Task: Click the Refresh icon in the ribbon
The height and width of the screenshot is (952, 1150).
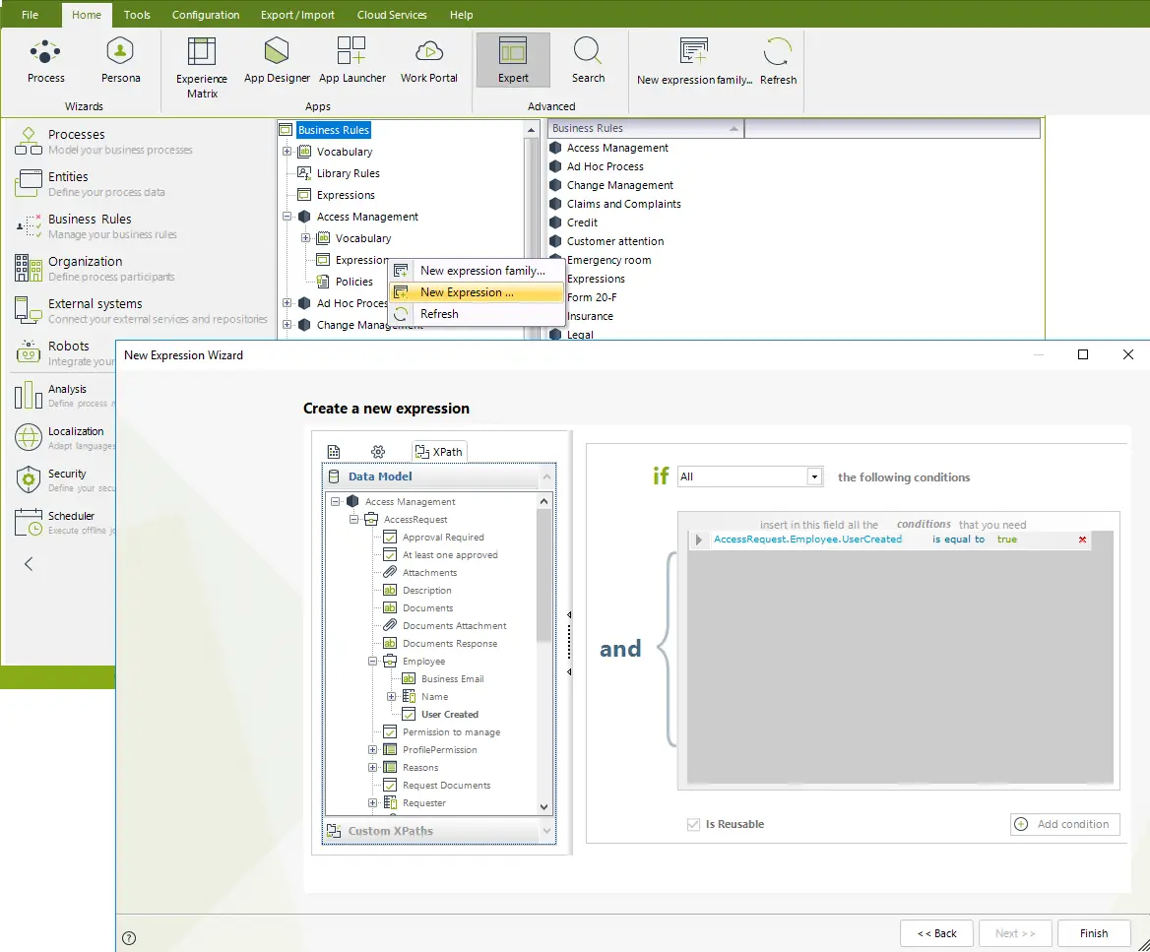Action: coord(778,62)
